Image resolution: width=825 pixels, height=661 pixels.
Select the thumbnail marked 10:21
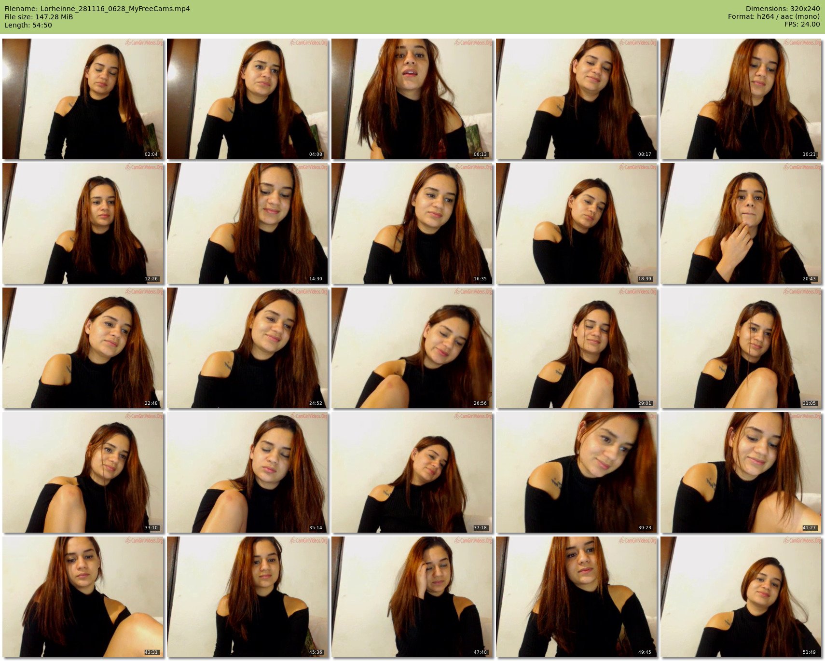741,99
